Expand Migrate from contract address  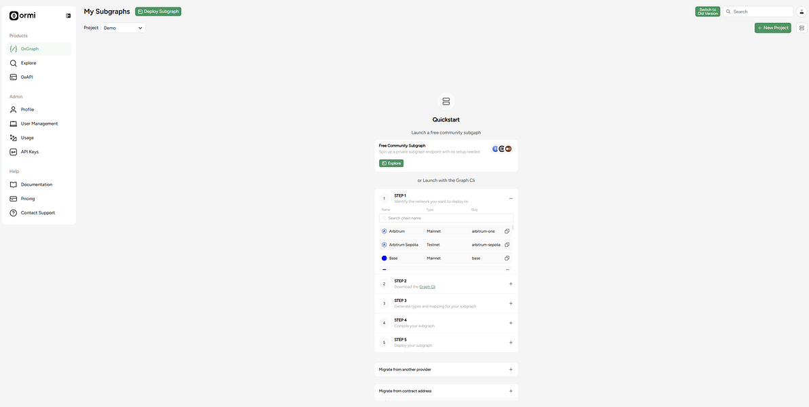pos(511,391)
